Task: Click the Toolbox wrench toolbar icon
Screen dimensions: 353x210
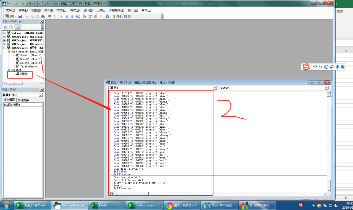Action: pos(101,16)
